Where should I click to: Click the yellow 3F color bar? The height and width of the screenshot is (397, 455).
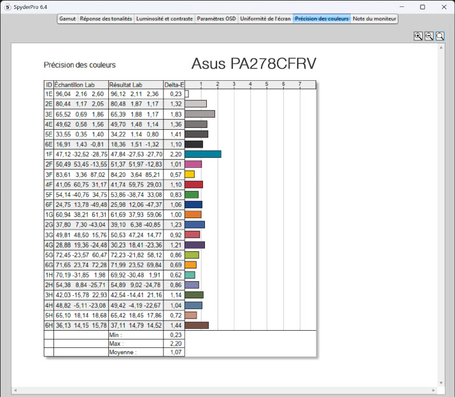pyautogui.click(x=190, y=174)
